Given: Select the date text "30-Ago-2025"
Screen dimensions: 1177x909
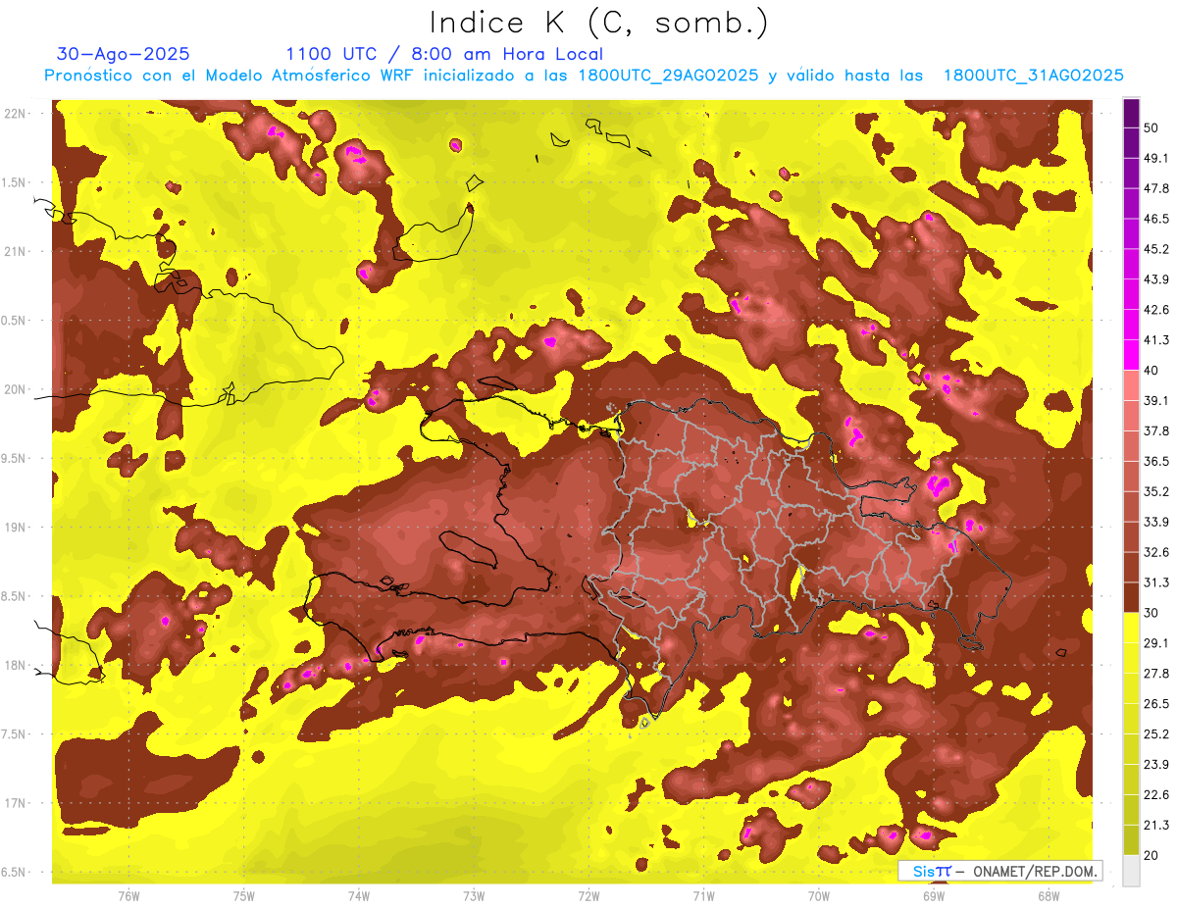Looking at the screenshot, I should pyautogui.click(x=124, y=54).
